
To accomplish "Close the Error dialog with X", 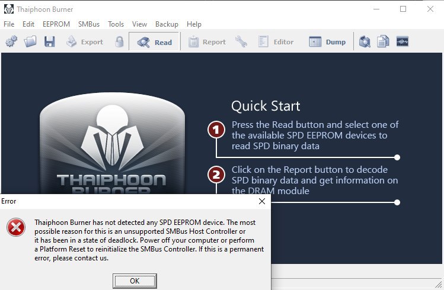I will pyautogui.click(x=262, y=201).
